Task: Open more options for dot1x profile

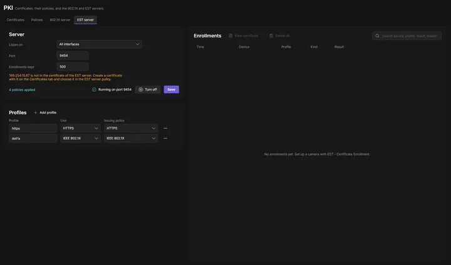Action: (165, 138)
